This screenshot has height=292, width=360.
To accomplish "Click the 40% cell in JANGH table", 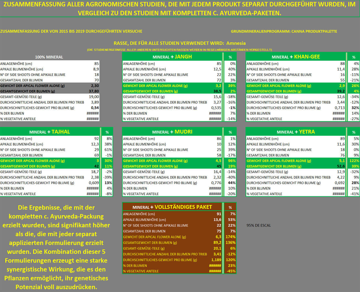I will 232,69.
